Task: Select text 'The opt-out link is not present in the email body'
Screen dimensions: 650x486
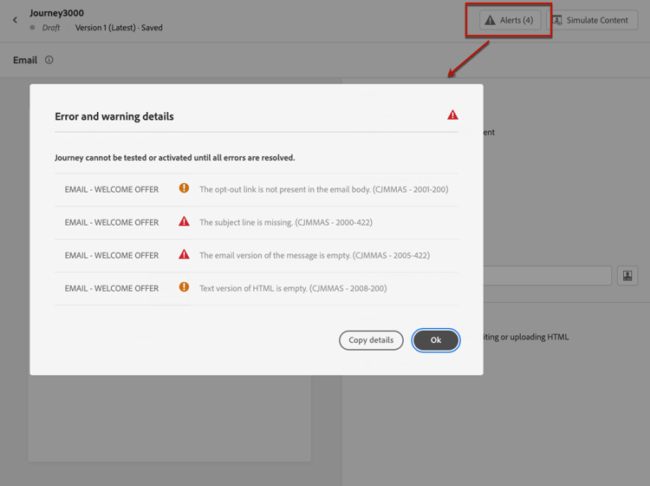Action: point(285,189)
